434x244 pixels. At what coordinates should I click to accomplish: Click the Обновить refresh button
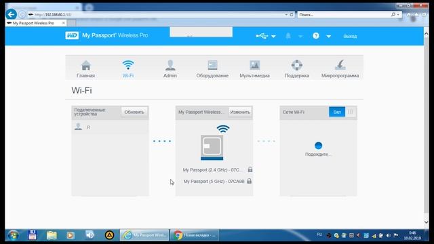(x=134, y=112)
